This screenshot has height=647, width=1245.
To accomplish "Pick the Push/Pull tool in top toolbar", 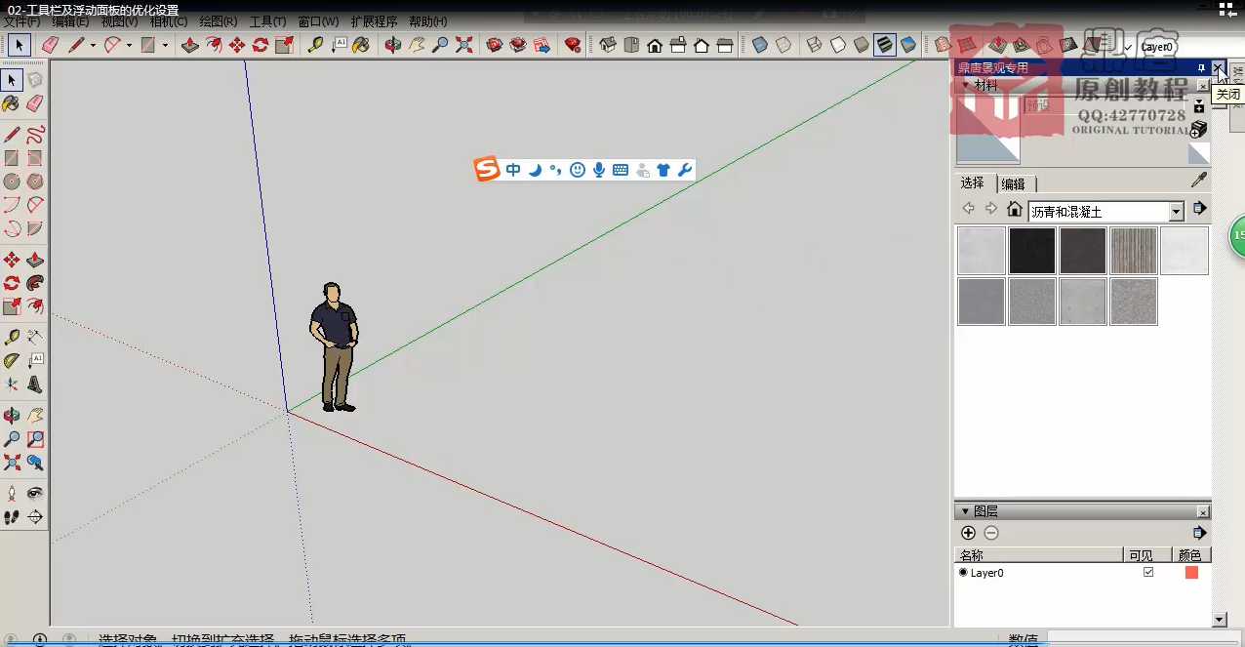I will click(190, 45).
